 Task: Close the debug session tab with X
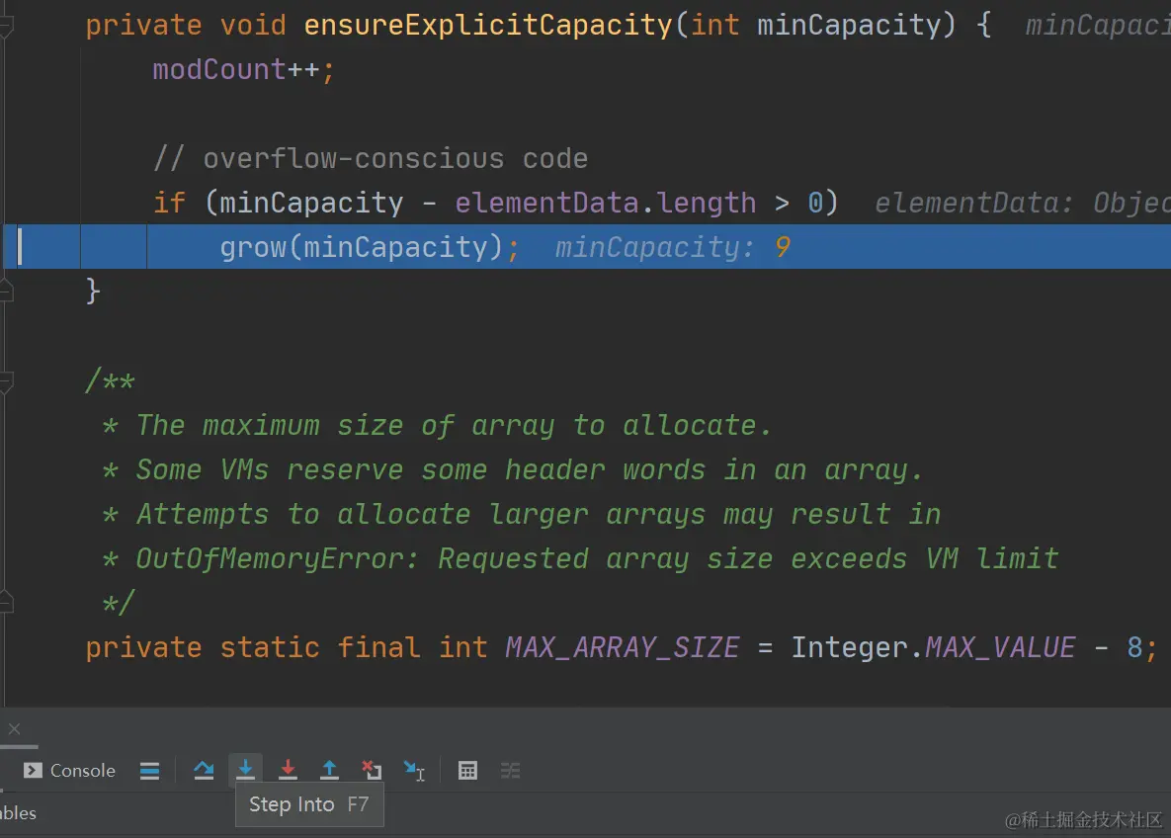tap(14, 728)
